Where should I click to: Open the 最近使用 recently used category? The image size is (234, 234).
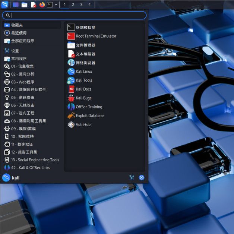(x=32, y=33)
